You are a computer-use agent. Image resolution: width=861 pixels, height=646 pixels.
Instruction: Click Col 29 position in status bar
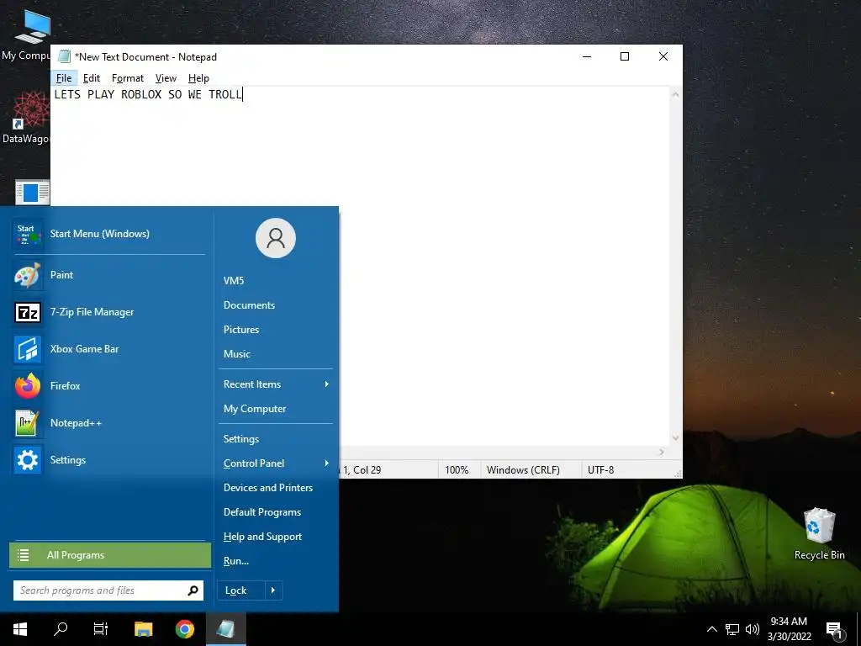tap(367, 470)
